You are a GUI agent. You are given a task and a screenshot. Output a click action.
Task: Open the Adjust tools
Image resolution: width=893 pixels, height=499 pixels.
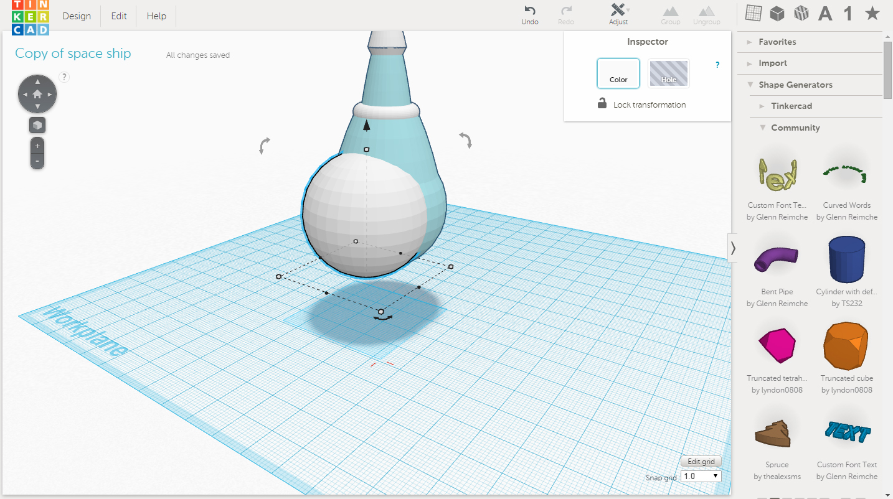618,16
